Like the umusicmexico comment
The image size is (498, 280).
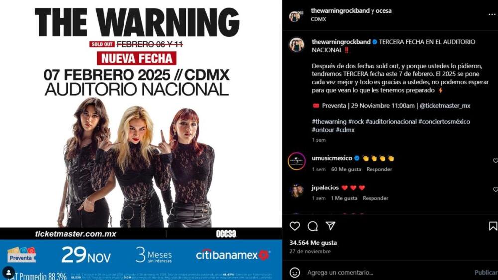(x=495, y=161)
